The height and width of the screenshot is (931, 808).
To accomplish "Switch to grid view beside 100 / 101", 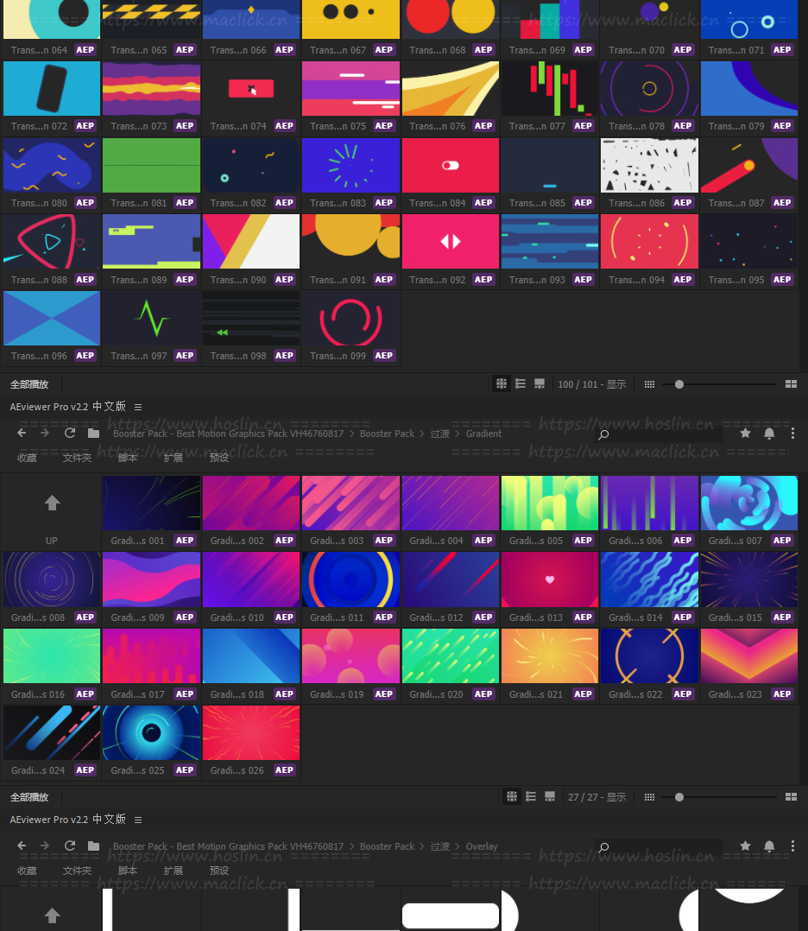I will pos(502,383).
